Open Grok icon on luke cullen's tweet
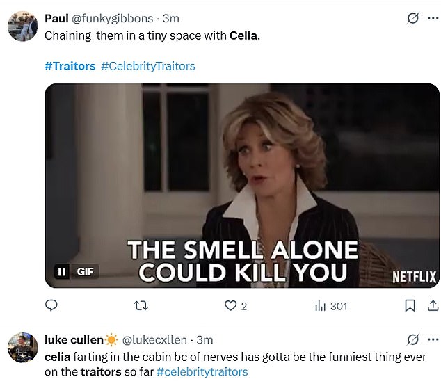The image size is (441, 386). (412, 340)
